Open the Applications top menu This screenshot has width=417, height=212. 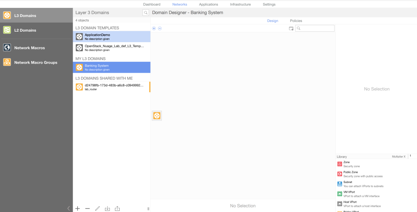pos(208,5)
